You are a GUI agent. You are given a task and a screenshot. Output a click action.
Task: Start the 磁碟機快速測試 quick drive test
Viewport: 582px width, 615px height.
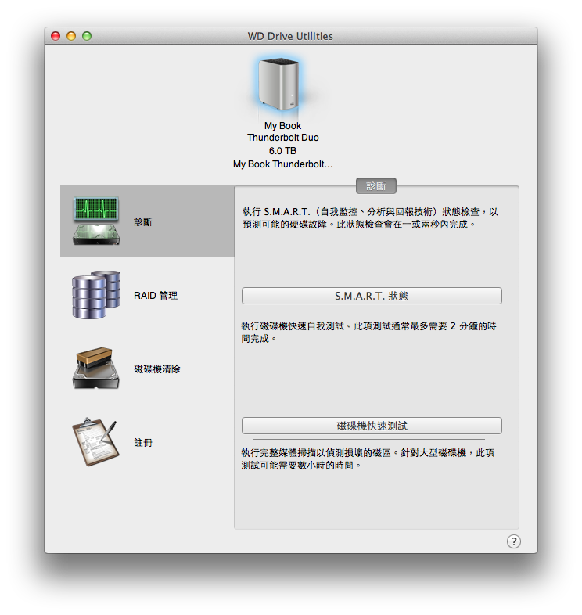pyautogui.click(x=372, y=426)
